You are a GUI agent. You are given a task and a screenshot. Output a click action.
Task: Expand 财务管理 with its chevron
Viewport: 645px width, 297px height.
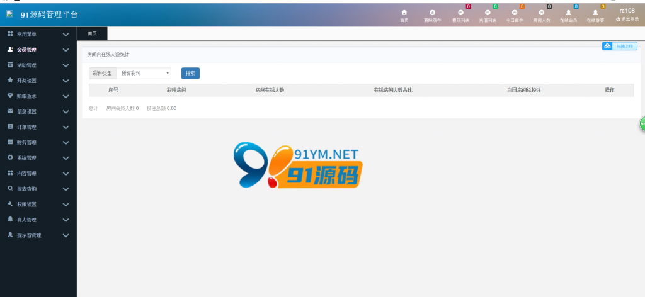pyautogui.click(x=66, y=143)
